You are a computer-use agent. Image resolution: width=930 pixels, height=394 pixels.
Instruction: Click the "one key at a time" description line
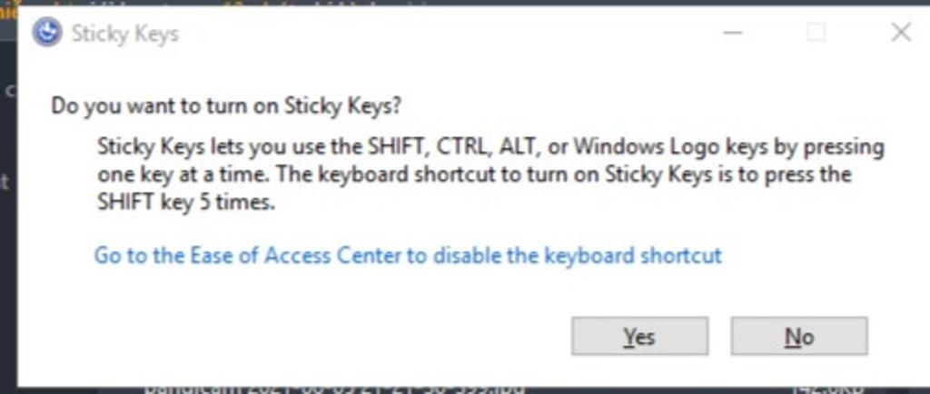tap(474, 175)
